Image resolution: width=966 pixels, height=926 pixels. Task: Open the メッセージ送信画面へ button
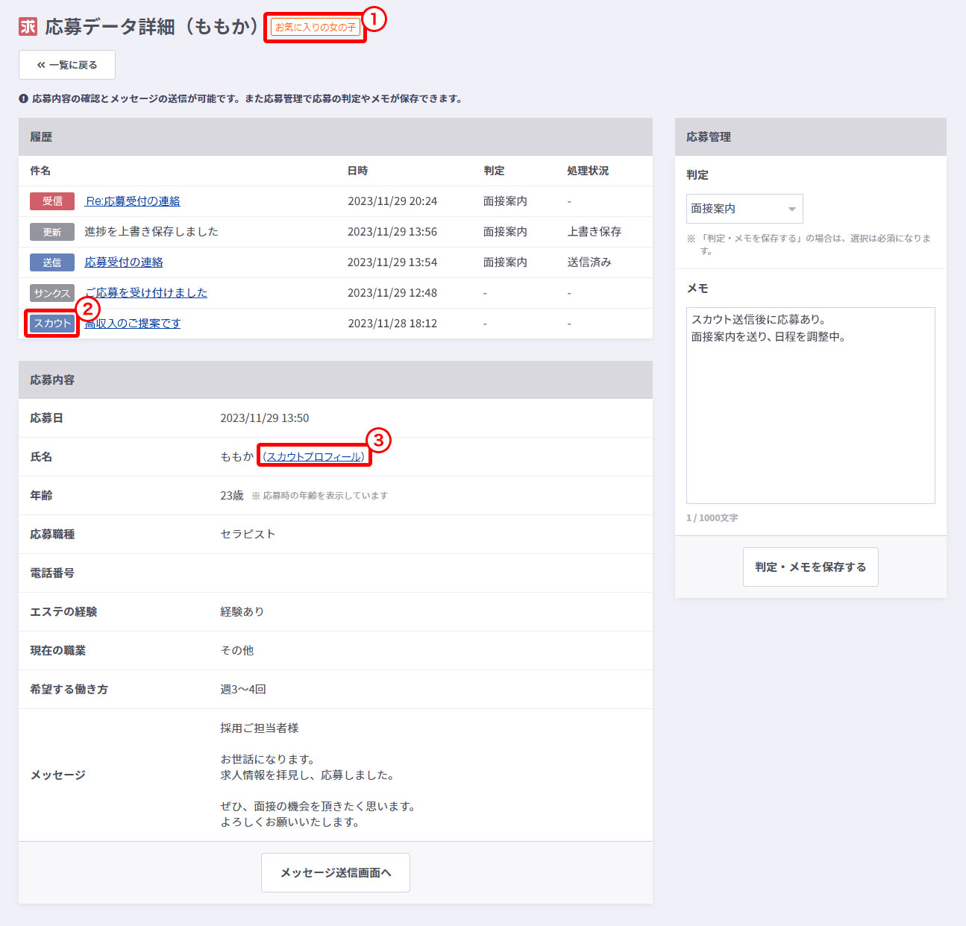coord(336,872)
